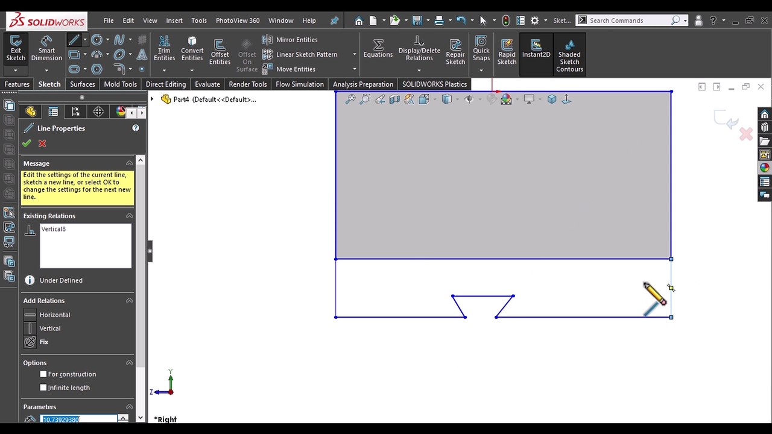772x434 pixels.
Task: Open the Offset Entities tool
Action: (x=220, y=52)
